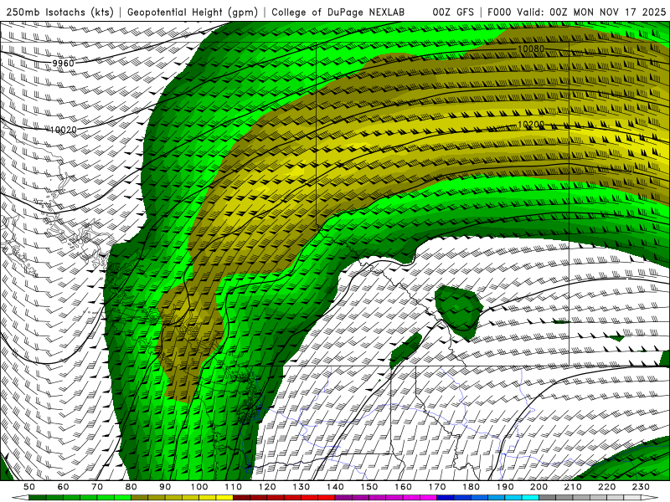Click the 10020 height contour label

pos(64,130)
